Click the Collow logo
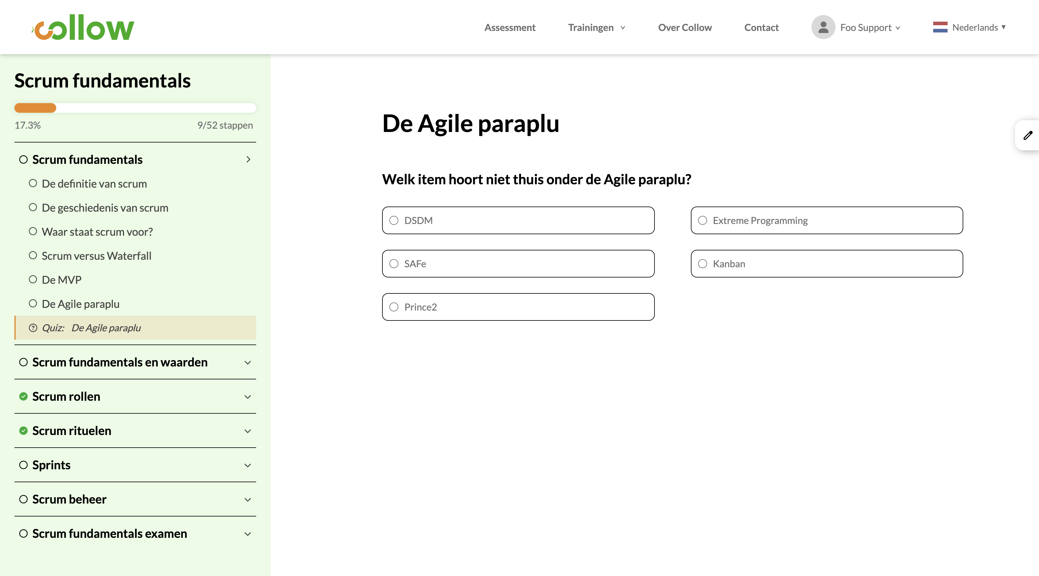 click(83, 27)
